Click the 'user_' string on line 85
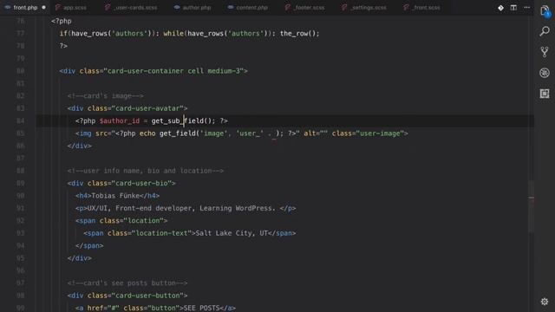The image size is (555, 312). tap(250, 133)
